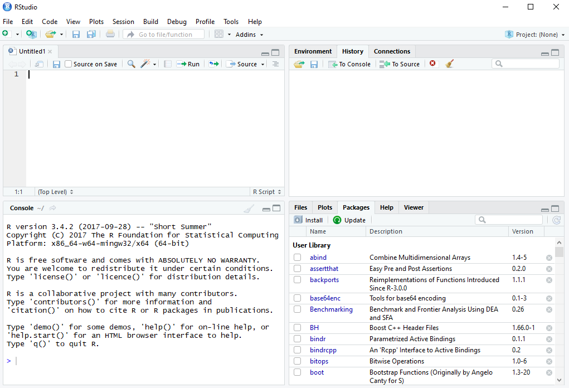569x388 pixels.
Task: Load the abind package checkbox
Action: (x=298, y=258)
